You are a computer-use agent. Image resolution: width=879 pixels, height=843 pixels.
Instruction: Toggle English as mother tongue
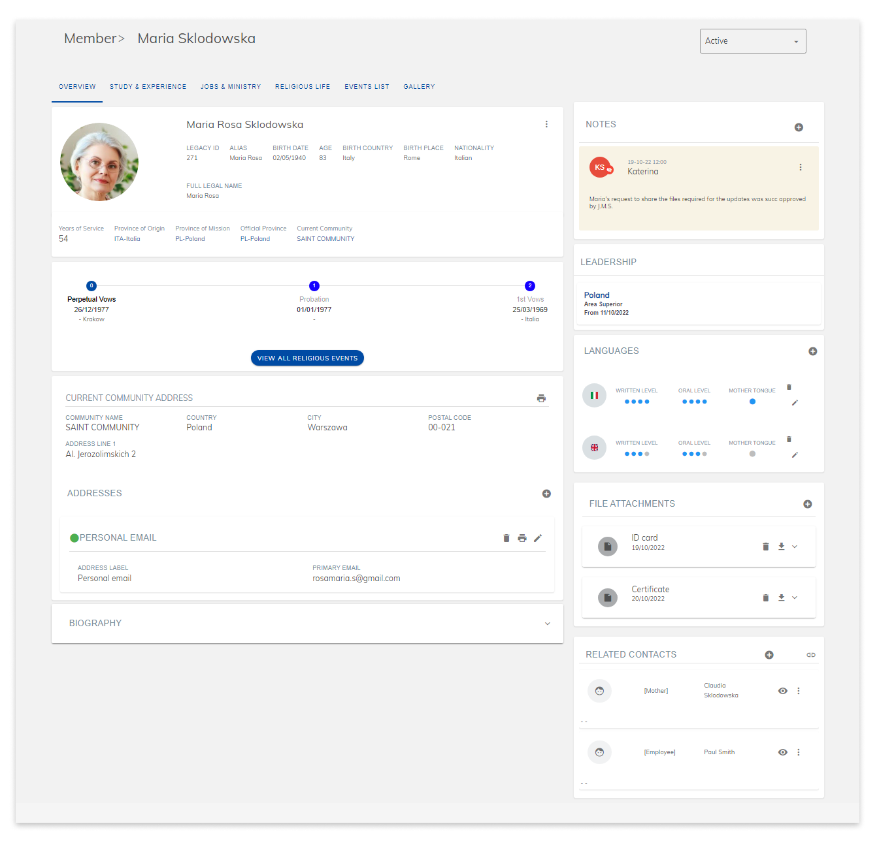[x=752, y=454]
